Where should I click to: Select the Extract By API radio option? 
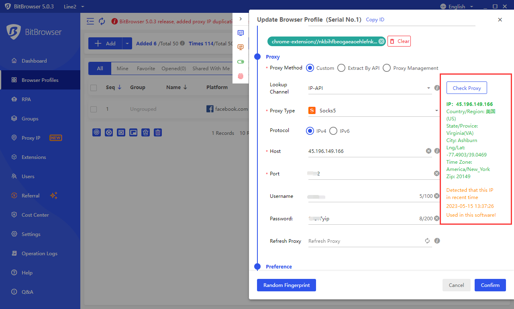341,68
